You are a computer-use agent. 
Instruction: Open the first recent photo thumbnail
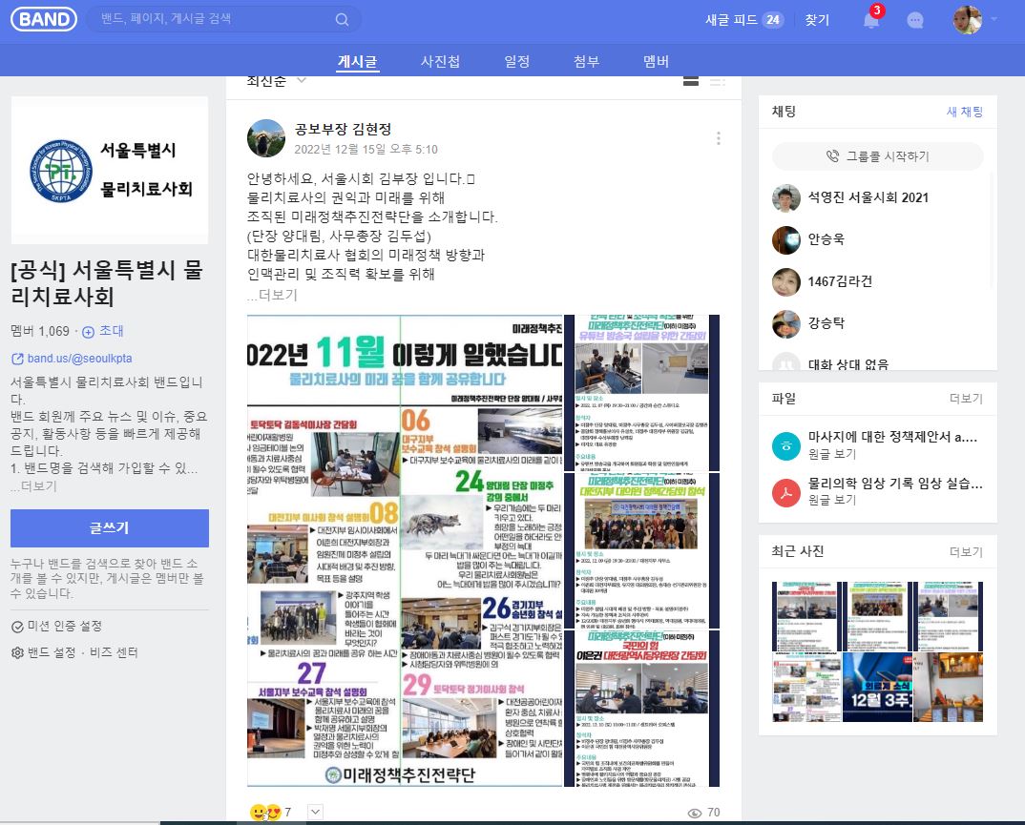pyautogui.click(x=806, y=616)
